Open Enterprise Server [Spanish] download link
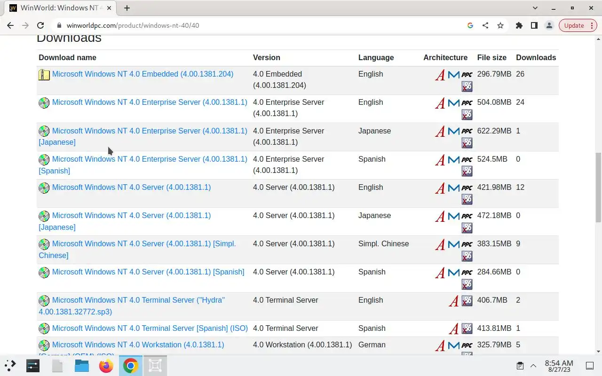This screenshot has height=376, width=602. pyautogui.click(x=143, y=164)
